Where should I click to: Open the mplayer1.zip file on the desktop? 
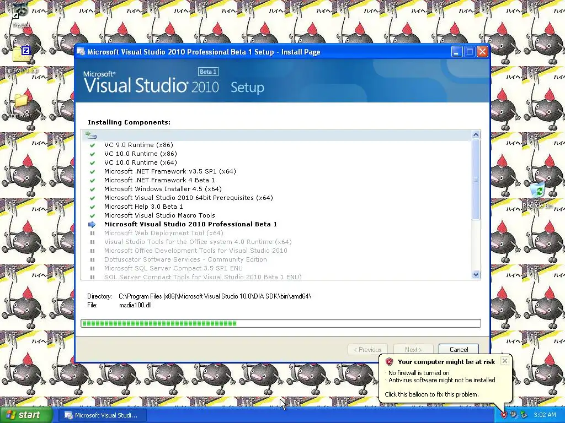coord(22,57)
